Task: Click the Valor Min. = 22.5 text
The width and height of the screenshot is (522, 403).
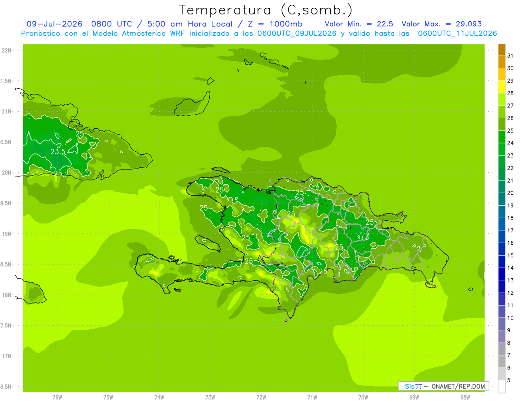Action: tap(359, 24)
